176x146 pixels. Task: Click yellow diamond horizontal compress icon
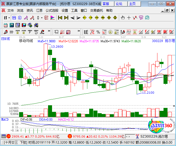coord(103,18)
